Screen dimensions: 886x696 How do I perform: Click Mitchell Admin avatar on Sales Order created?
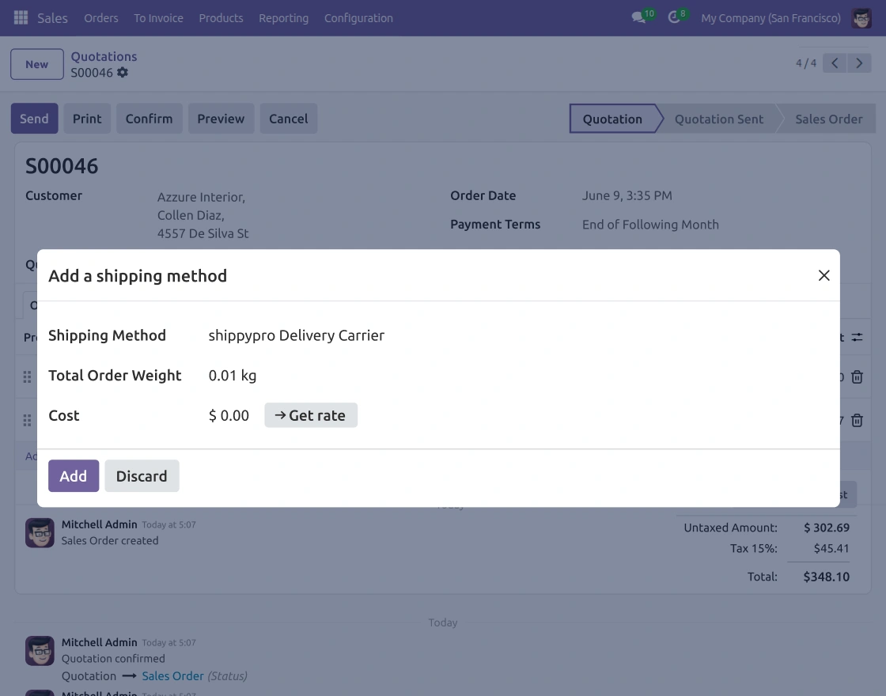[x=40, y=533]
